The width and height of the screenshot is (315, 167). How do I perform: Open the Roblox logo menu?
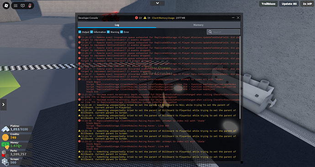point(6,5)
